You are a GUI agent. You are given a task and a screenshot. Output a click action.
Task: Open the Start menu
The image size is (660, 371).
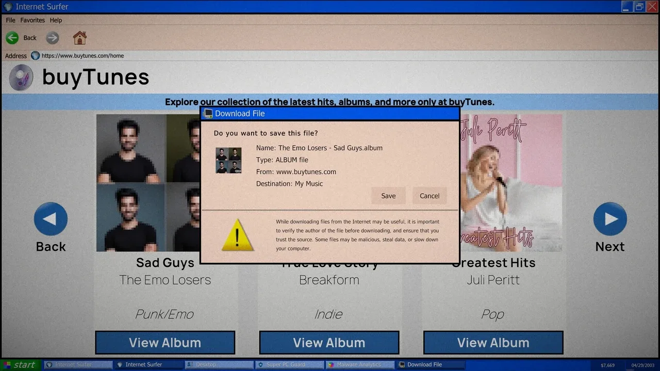[x=21, y=365]
